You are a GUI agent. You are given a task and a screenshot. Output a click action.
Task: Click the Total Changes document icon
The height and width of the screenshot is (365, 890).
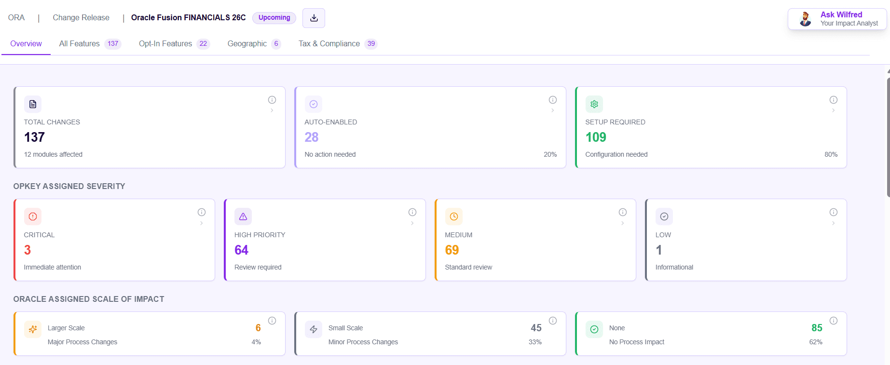(x=33, y=104)
